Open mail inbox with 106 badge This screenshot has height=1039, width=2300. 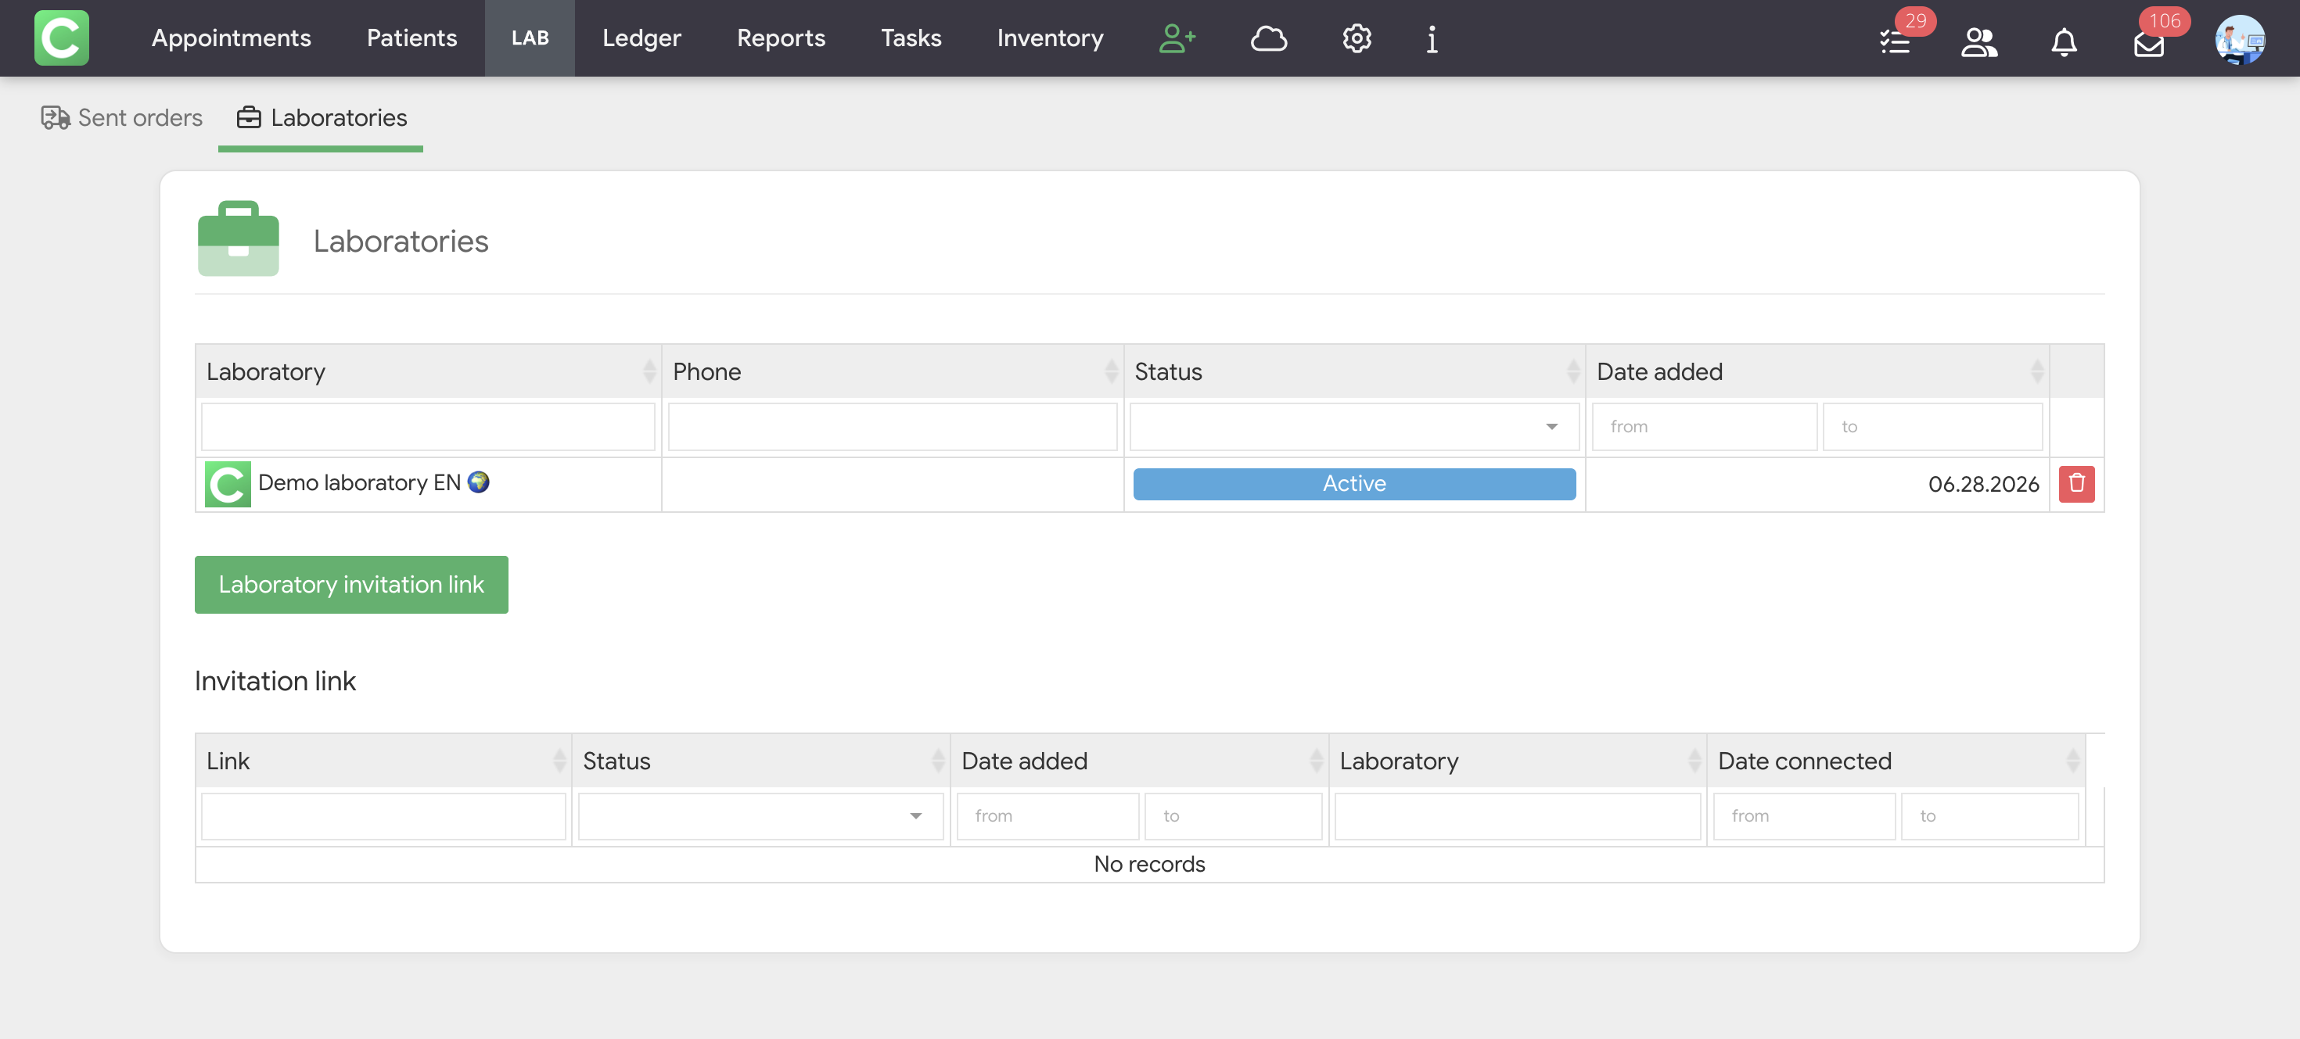click(x=2148, y=43)
